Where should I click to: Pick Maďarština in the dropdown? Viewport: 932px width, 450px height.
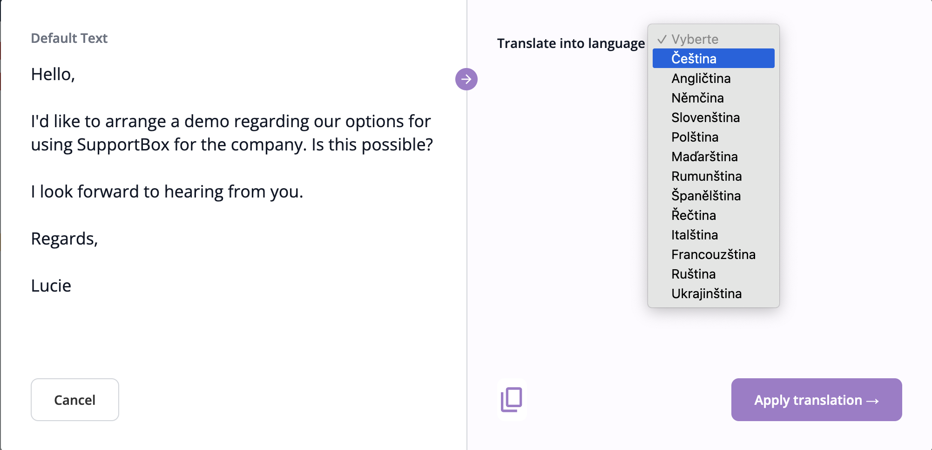pyautogui.click(x=704, y=157)
